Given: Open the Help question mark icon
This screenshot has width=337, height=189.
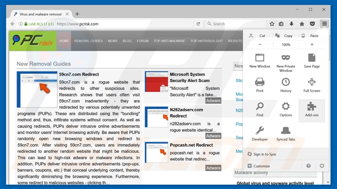Looking at the screenshot, I should (x=308, y=166).
